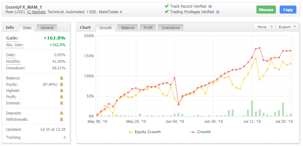Click the Balance lock icon

click(61, 78)
